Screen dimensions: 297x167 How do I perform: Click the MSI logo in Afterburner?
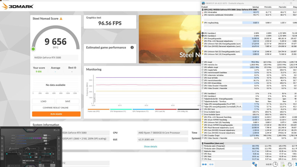(x=30, y=130)
